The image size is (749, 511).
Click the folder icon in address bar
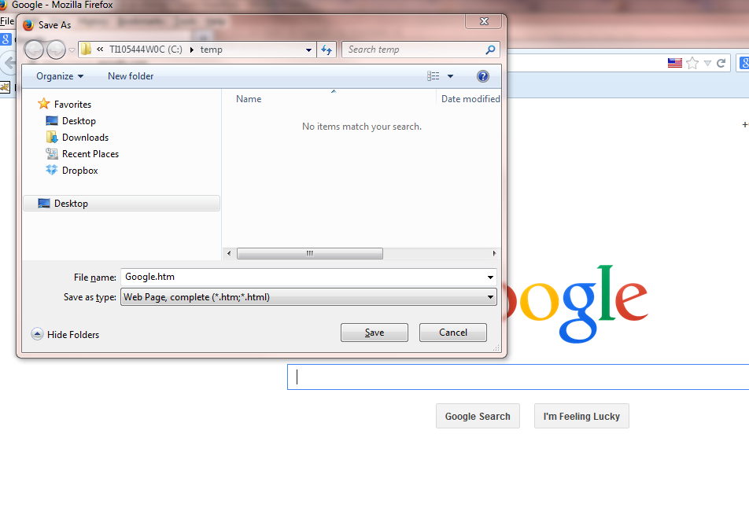[86, 50]
